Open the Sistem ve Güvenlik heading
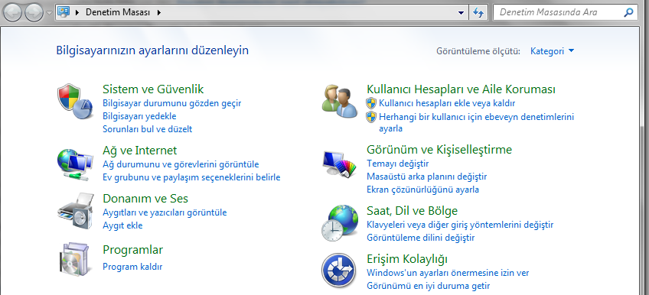The image size is (649, 295). (x=153, y=89)
